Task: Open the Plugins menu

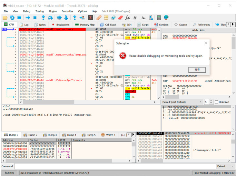Action: tap(53, 11)
